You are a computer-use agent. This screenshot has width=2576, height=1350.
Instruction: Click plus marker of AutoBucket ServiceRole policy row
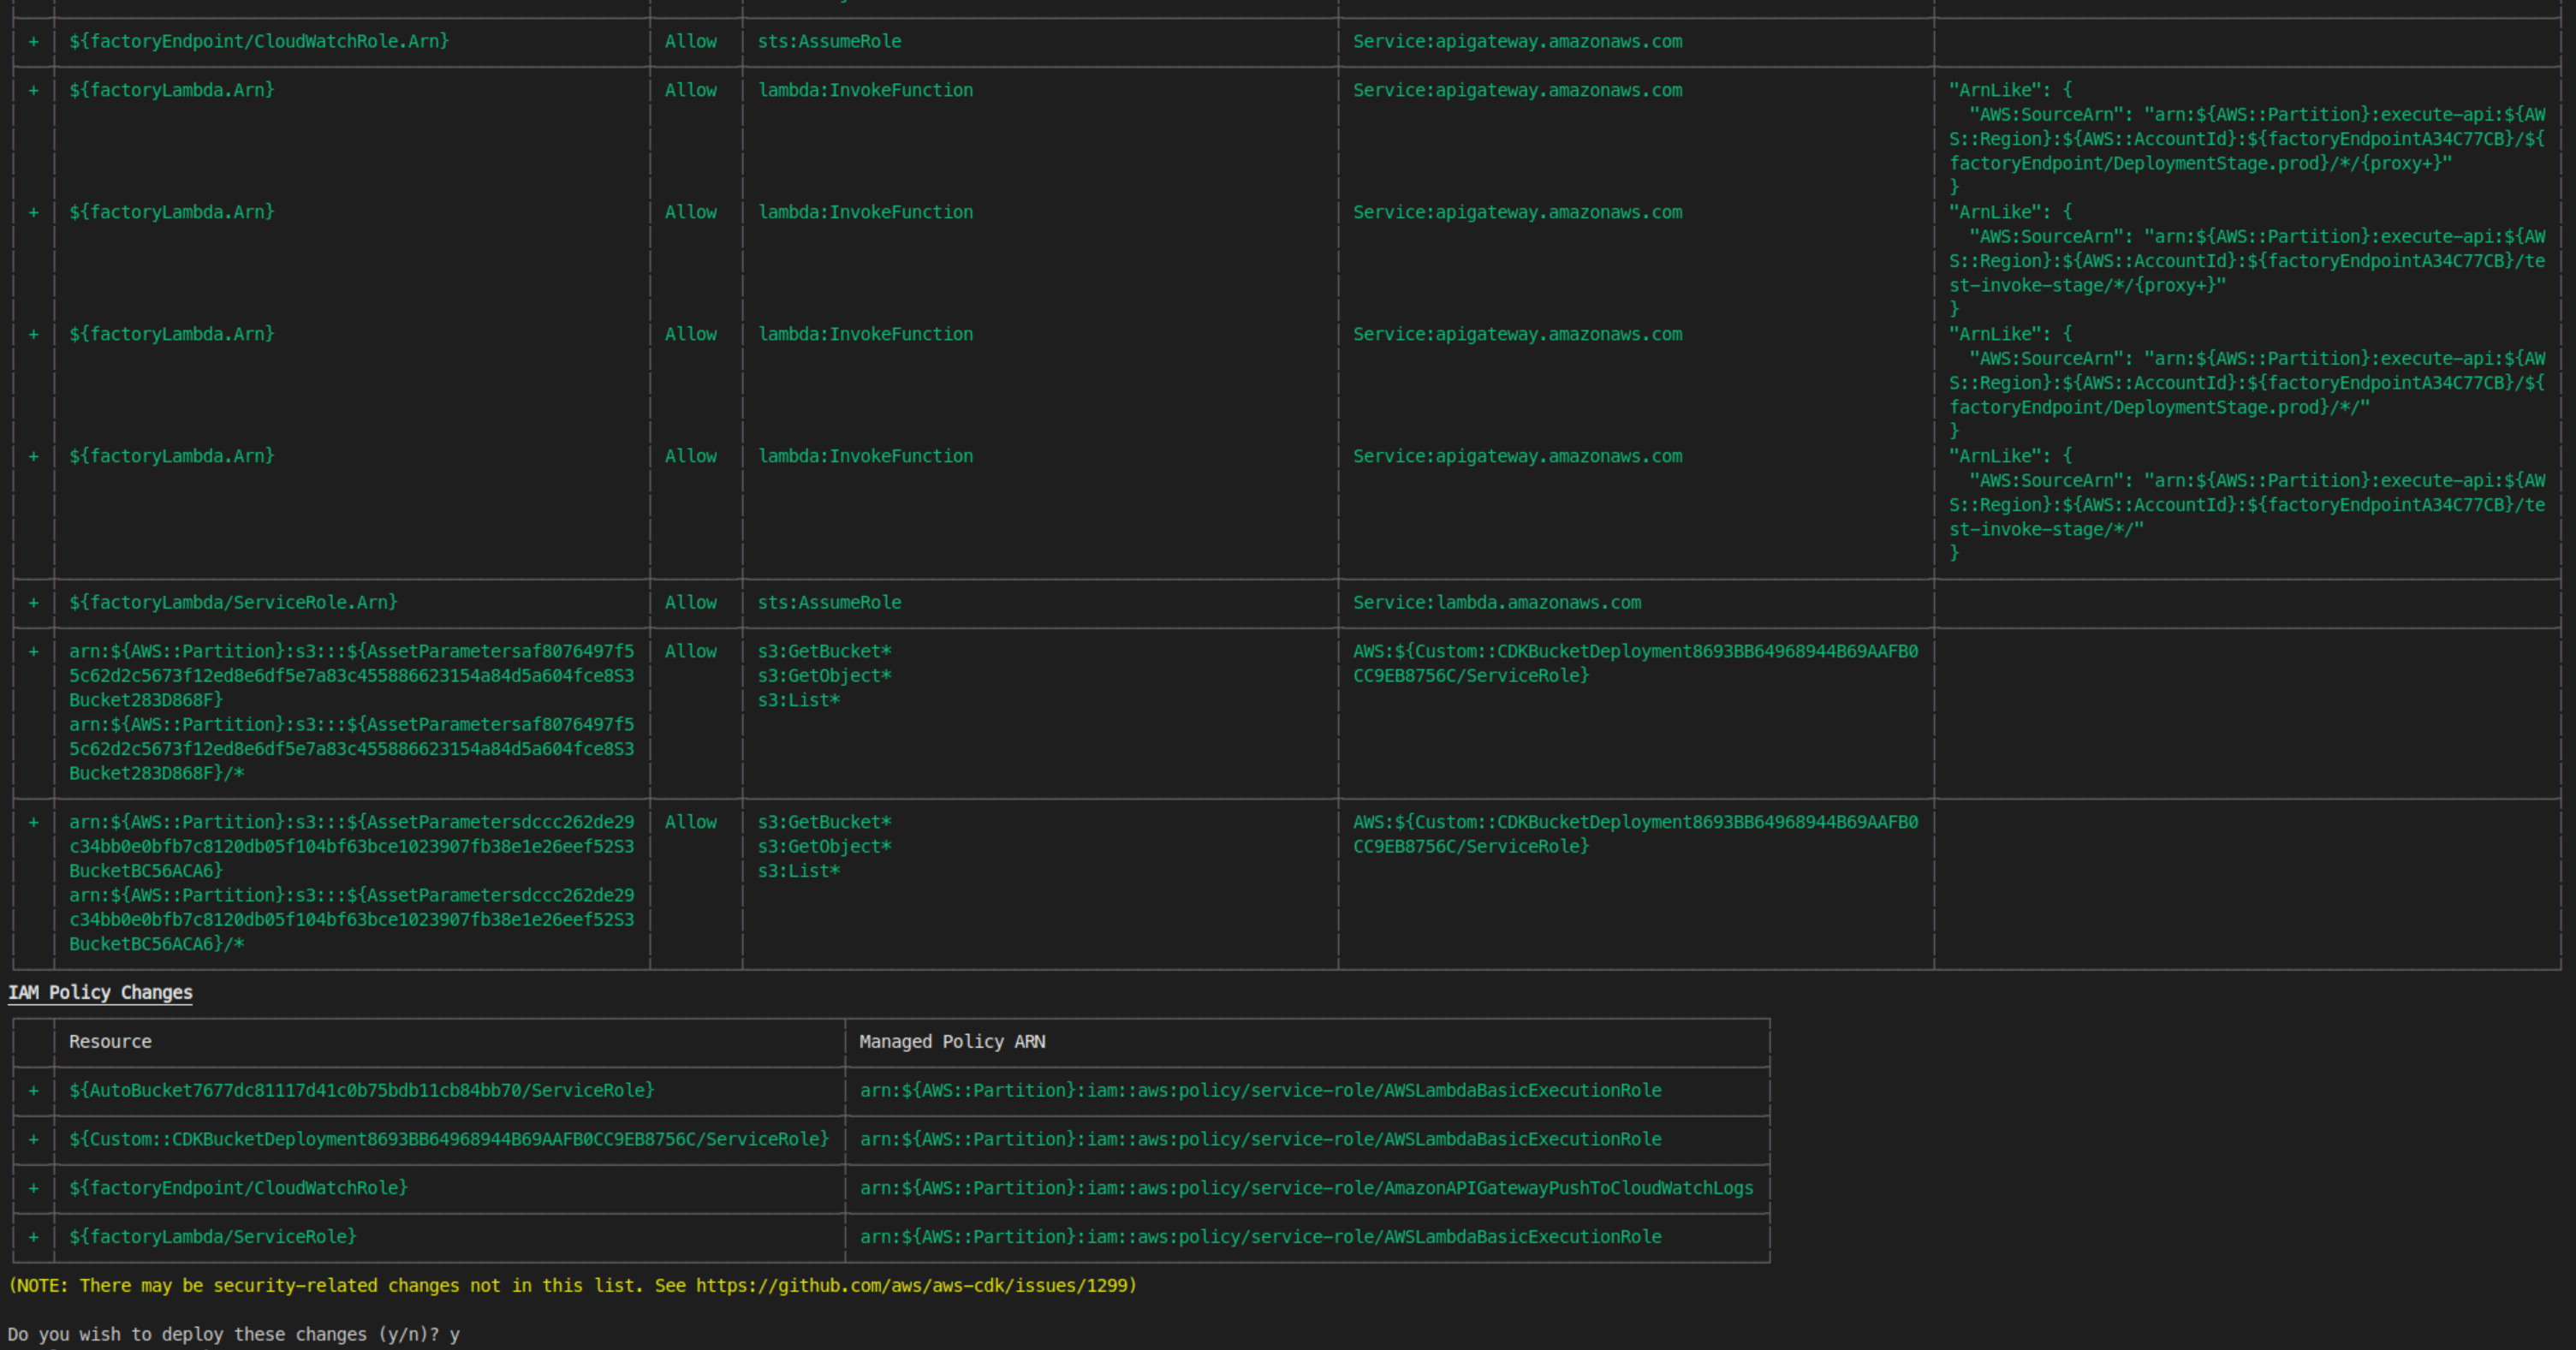tap(34, 1091)
